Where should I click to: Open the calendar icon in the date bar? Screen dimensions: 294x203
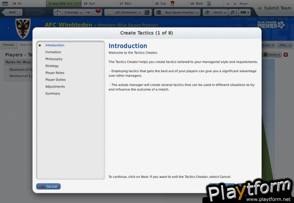coord(5,3)
